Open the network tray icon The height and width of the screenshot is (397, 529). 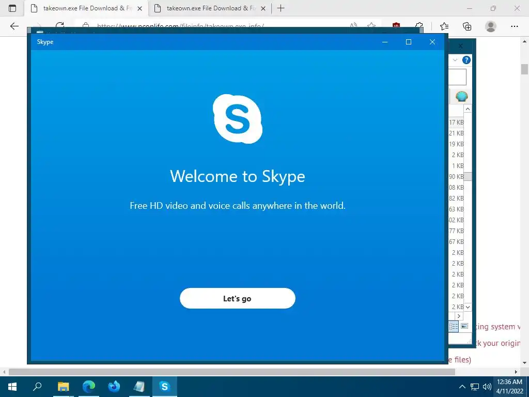(x=475, y=387)
